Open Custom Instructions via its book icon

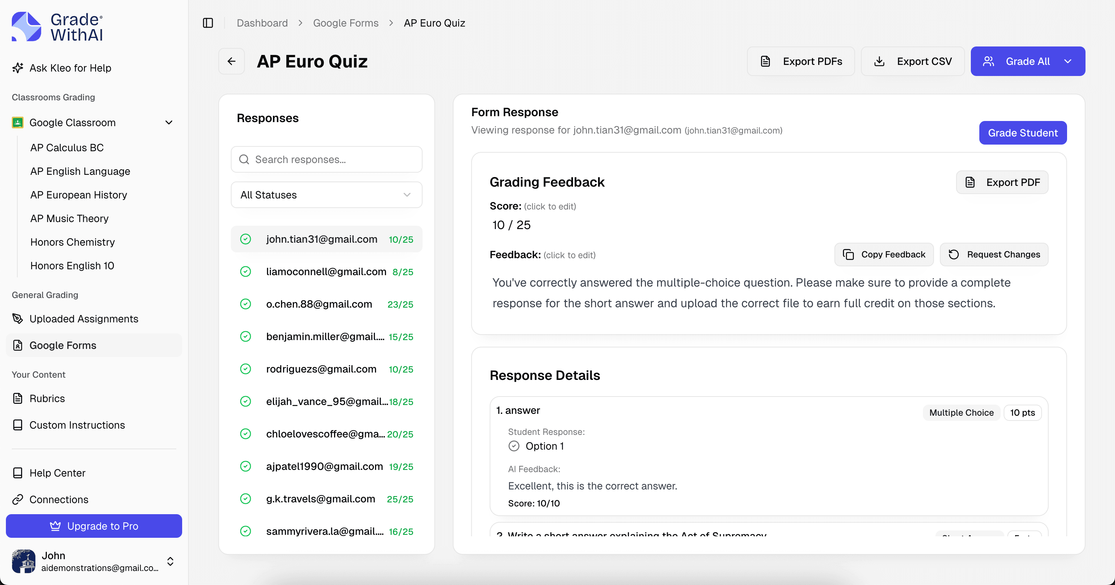coord(17,425)
